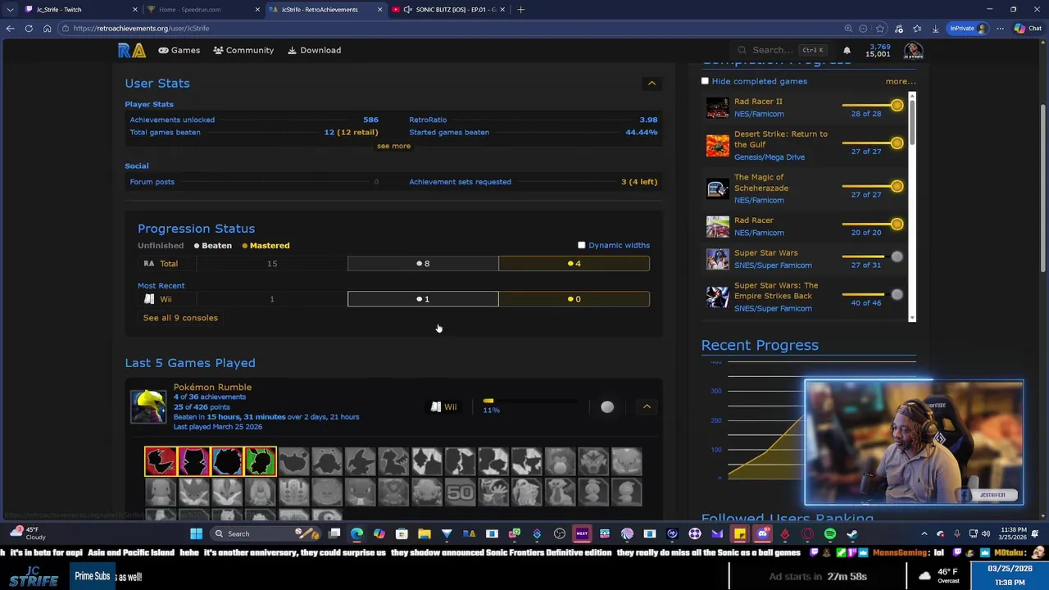Click the RetroAchievements logo
1049x590 pixels.
point(131,50)
